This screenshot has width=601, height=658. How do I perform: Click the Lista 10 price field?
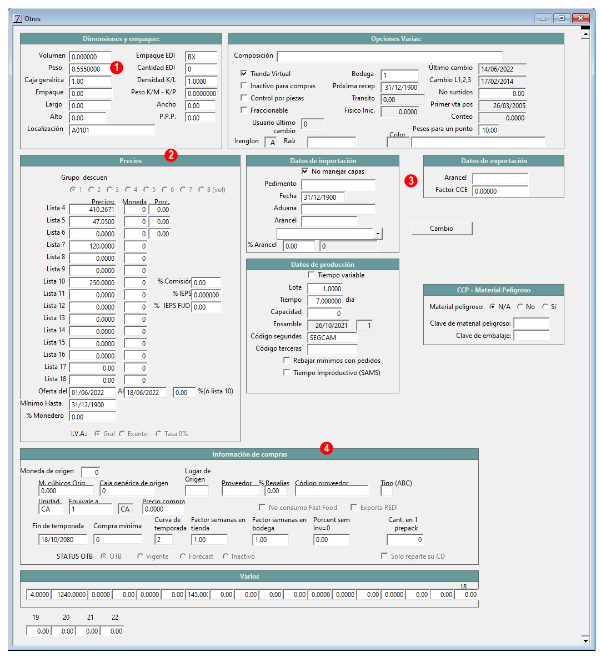92,282
